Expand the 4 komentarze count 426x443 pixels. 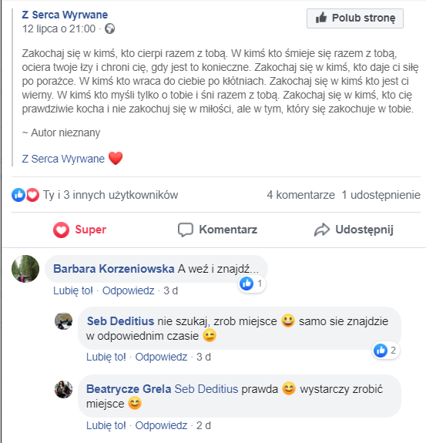point(300,195)
